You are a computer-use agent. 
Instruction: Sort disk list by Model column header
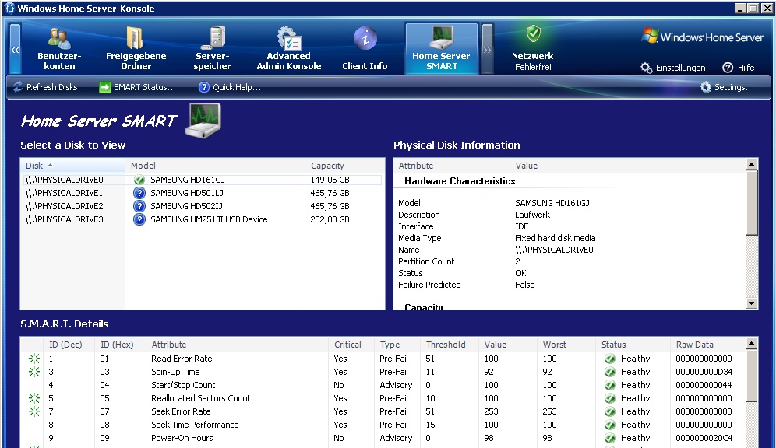[215, 166]
